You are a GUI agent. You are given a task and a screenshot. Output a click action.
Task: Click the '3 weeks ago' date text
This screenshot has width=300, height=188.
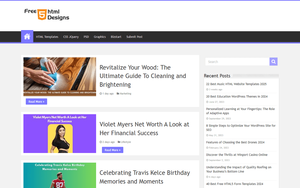(x=216, y=89)
